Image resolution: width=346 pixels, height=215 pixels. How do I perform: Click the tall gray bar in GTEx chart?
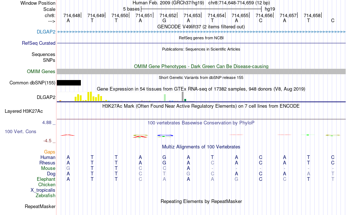point(182,96)
